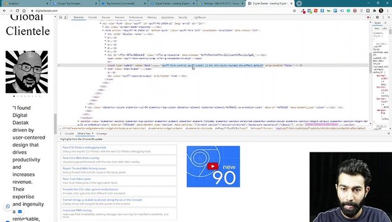Expand the elementor-section section node
Viewport: 392px width, 222px height.
[x=79, y=121]
